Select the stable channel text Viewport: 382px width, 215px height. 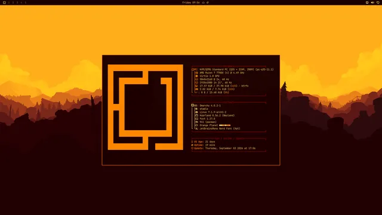tap(204, 109)
